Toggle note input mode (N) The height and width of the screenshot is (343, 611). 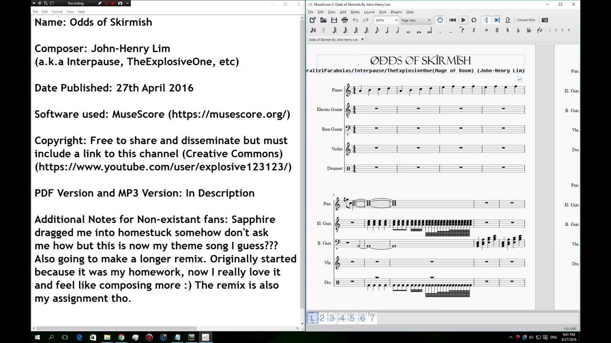click(313, 30)
